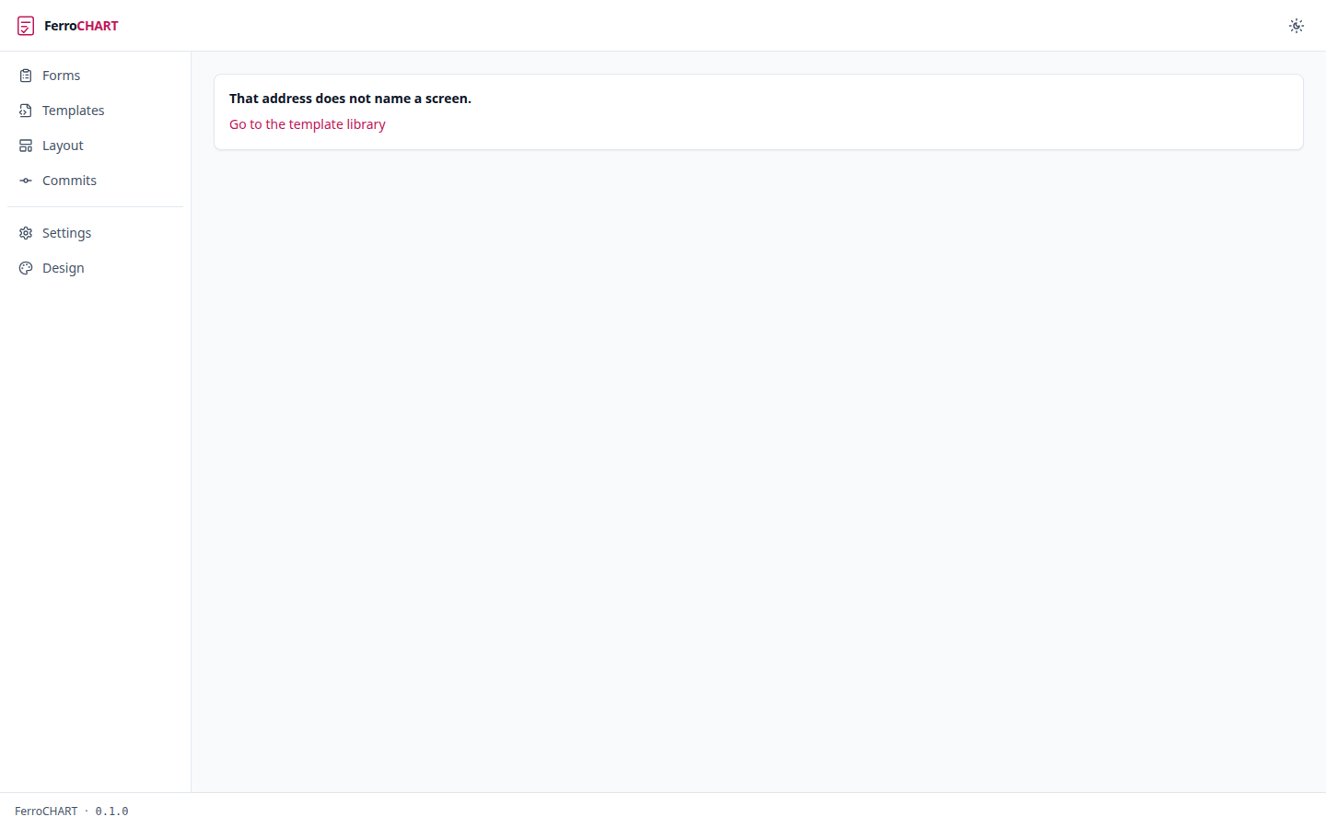Click the file-code icon beside Templates
Image resolution: width=1326 pixels, height=829 pixels.
(26, 111)
